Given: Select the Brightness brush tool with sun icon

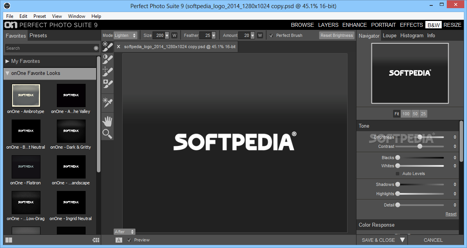Looking at the screenshot, I should point(107,47).
